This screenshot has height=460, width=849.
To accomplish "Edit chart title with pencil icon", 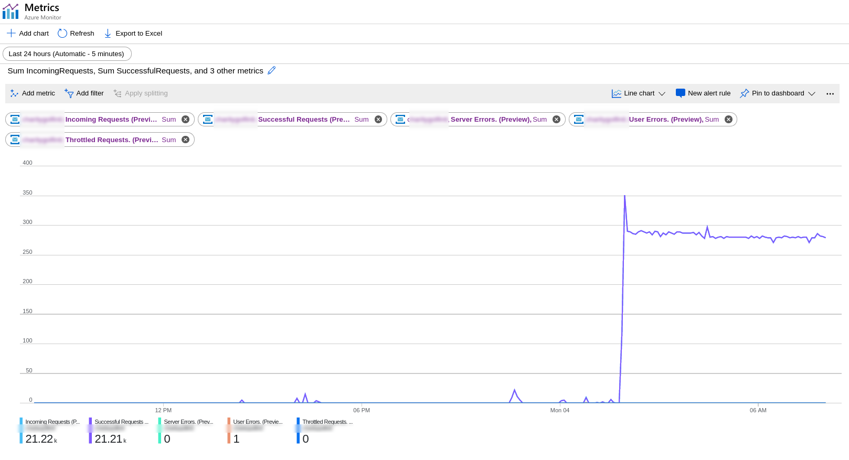I will click(272, 70).
